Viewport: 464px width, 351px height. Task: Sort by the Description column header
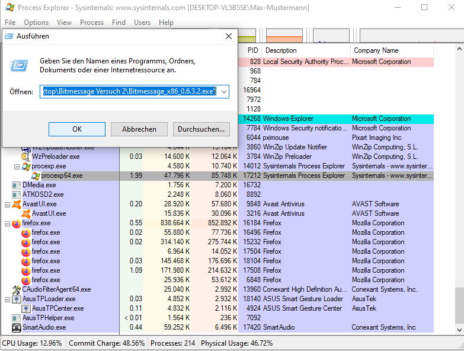(x=306, y=50)
